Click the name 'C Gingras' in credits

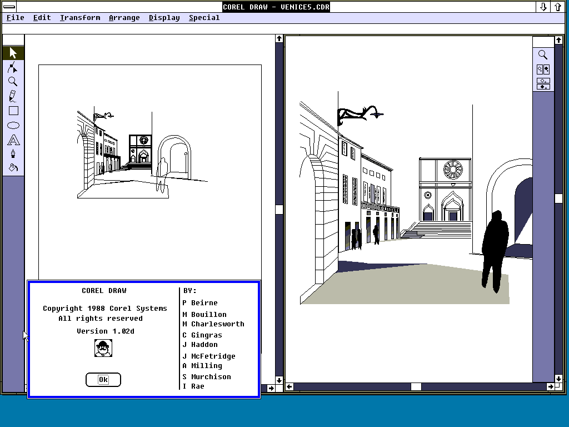[202, 335]
